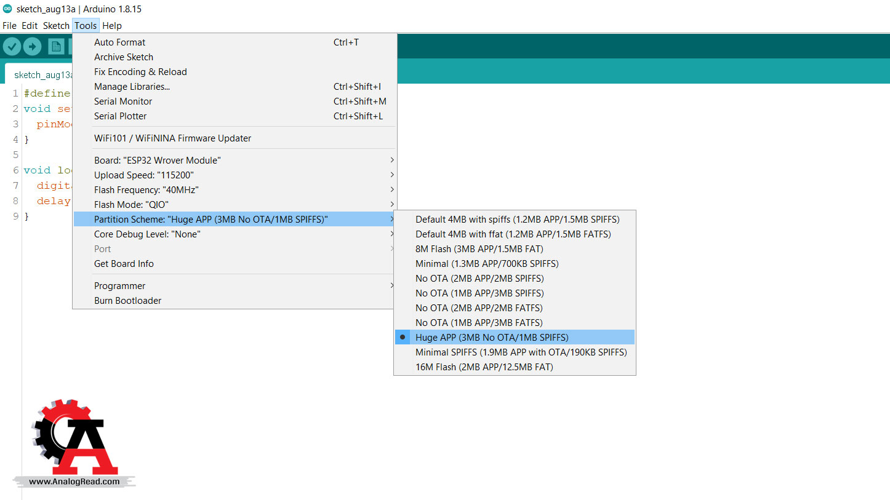Expand Upload Speed "115200" submenu

[235, 175]
